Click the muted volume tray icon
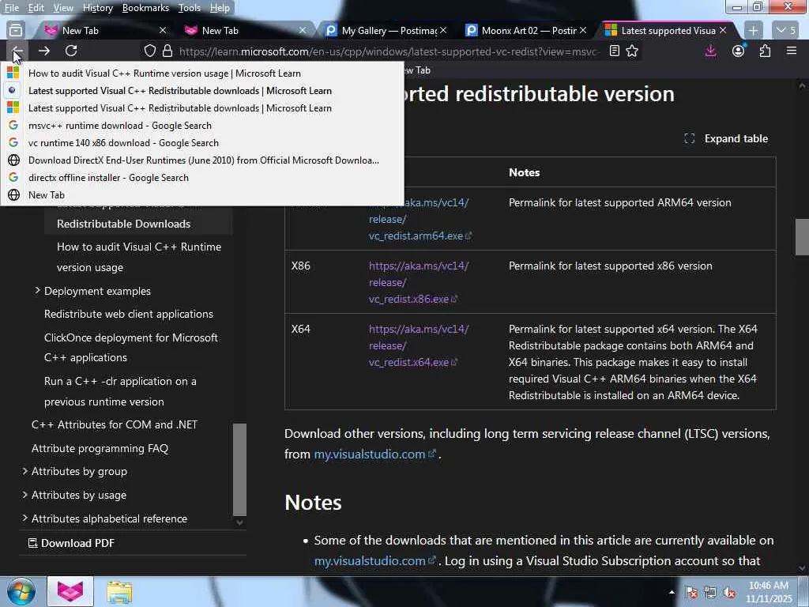 click(x=729, y=592)
